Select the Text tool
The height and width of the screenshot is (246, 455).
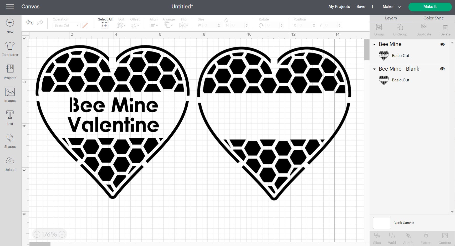(x=10, y=118)
